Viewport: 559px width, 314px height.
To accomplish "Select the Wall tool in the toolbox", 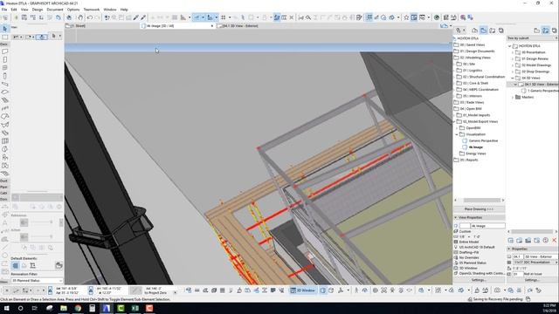I will (x=4, y=51).
